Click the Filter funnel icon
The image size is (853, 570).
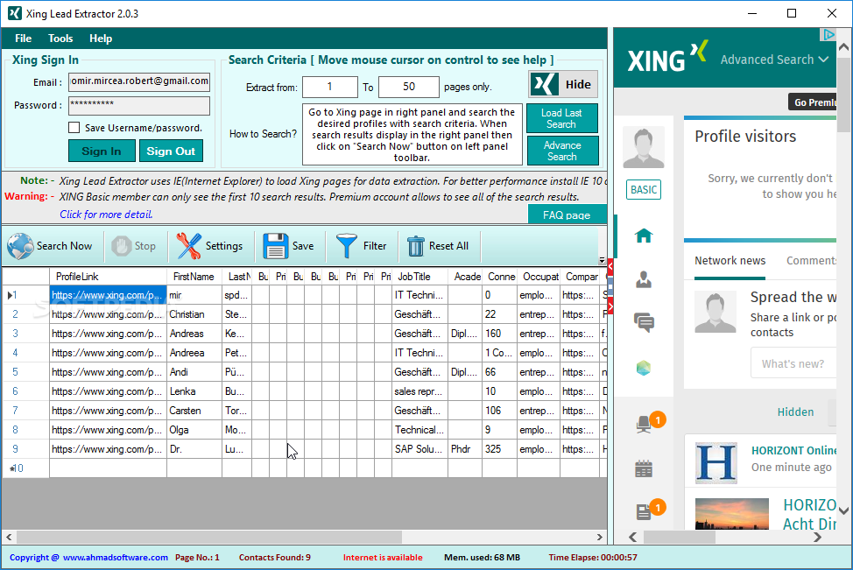[347, 246]
